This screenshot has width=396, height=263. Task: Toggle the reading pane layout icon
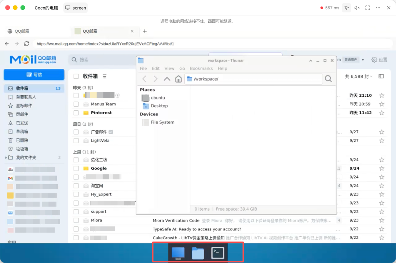coord(381,76)
